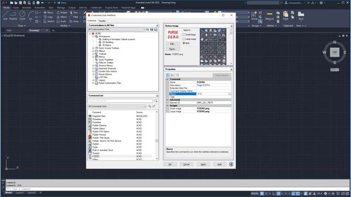
Task: Click the Fillet tool
Action: pyautogui.click(x=74, y=17)
